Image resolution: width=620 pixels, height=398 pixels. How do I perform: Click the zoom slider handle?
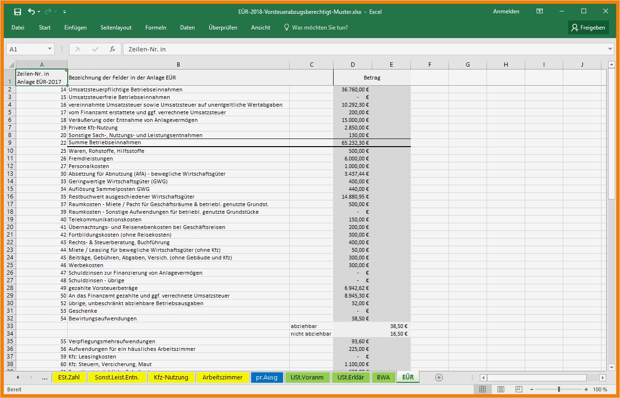tap(559, 389)
